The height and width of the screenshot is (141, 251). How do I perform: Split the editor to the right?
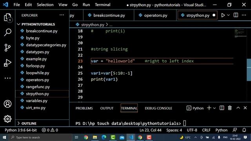pyautogui.click(x=236, y=15)
